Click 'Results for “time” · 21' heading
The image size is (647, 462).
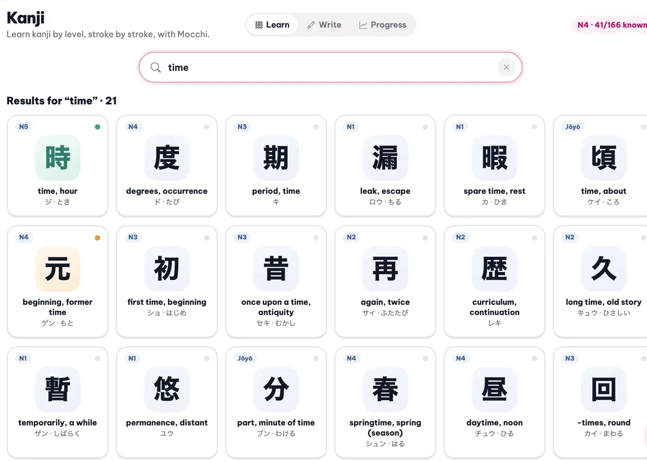coord(61,101)
